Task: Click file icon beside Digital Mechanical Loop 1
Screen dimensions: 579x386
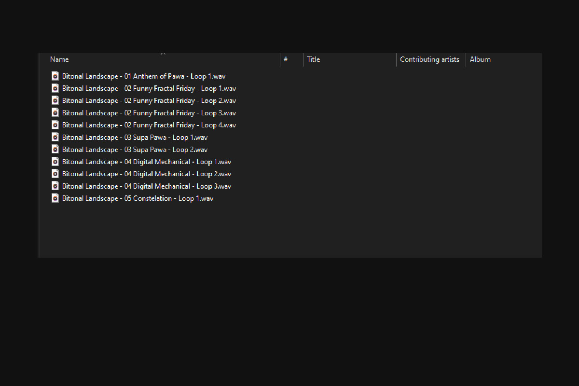Action: coord(55,162)
